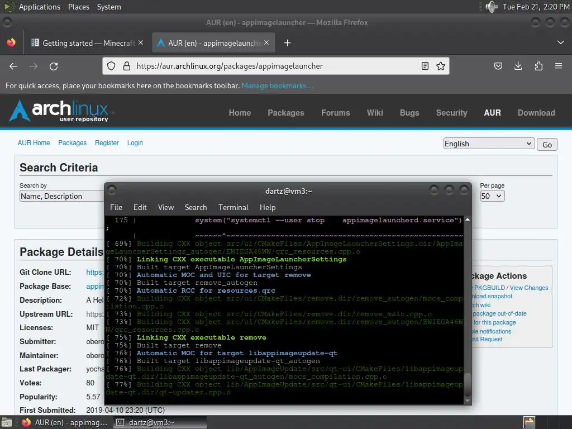Click the terminal window menu button at left

point(112,190)
